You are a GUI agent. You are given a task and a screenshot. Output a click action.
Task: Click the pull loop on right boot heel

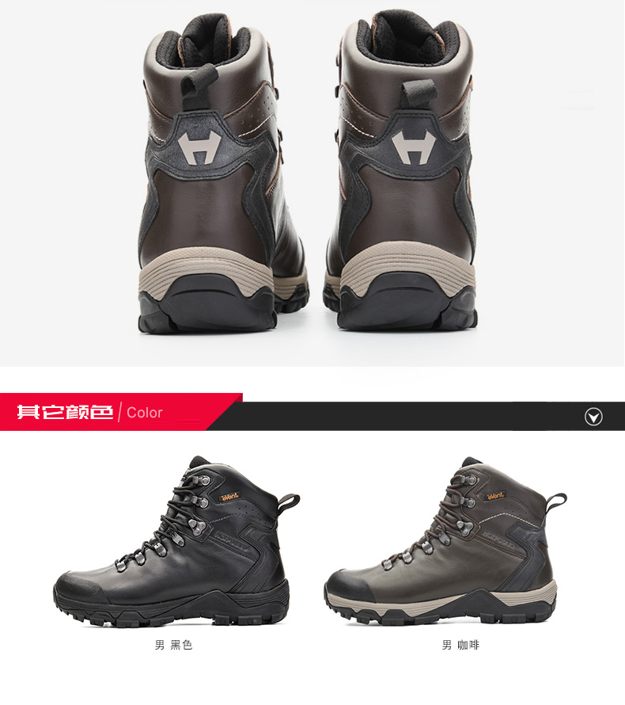click(x=419, y=94)
